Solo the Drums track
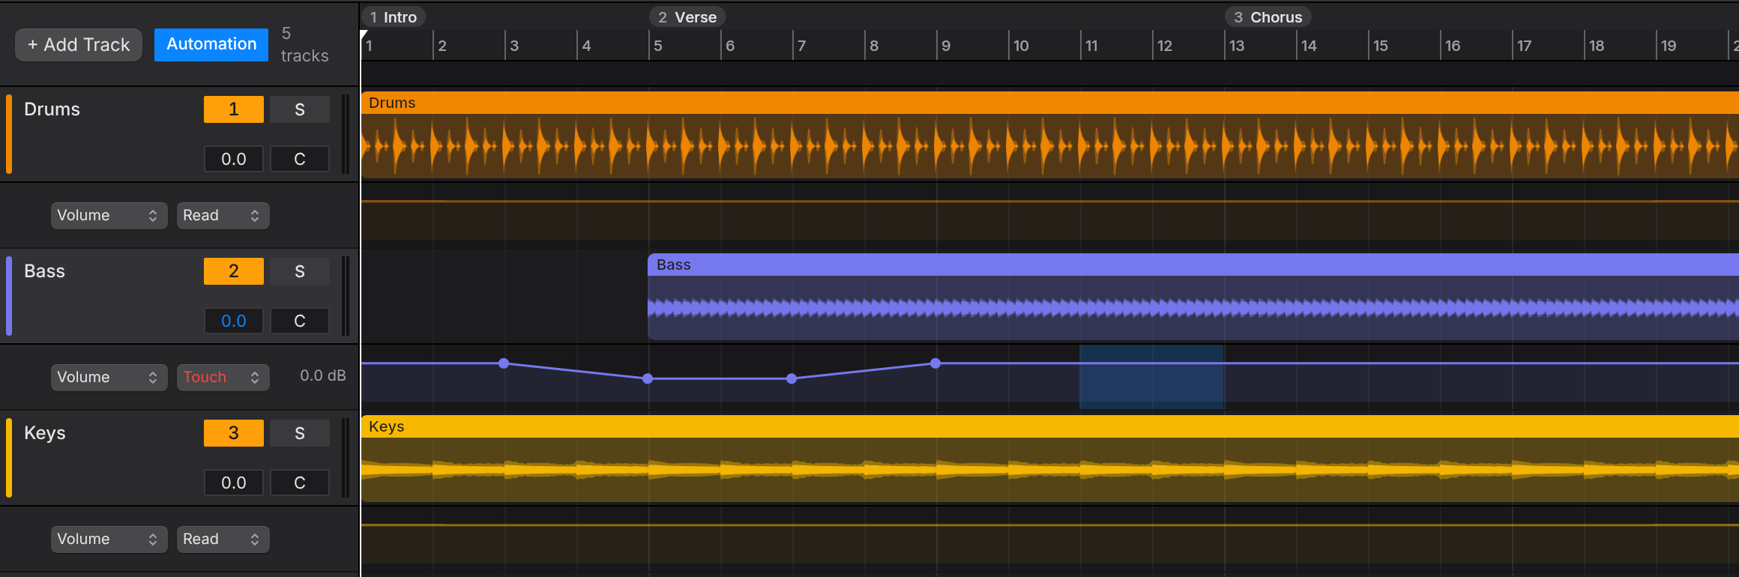Image resolution: width=1739 pixels, height=577 pixels. pyautogui.click(x=300, y=109)
